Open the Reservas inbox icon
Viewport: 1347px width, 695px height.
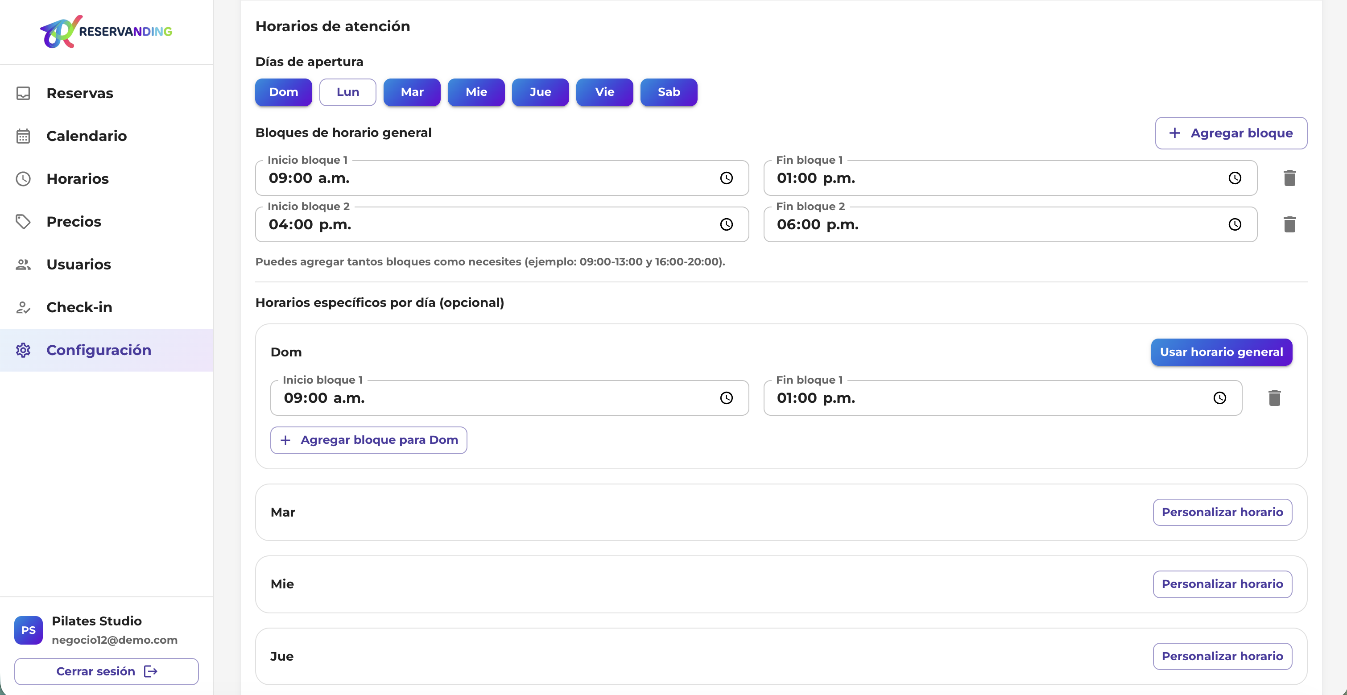[23, 93]
